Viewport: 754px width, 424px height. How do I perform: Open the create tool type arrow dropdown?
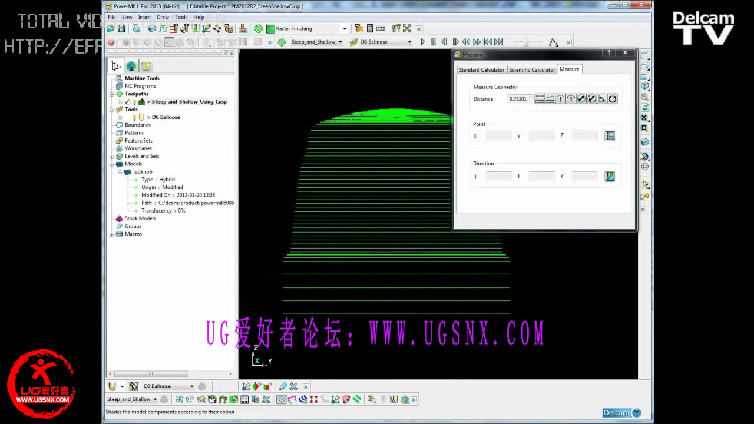(122, 386)
